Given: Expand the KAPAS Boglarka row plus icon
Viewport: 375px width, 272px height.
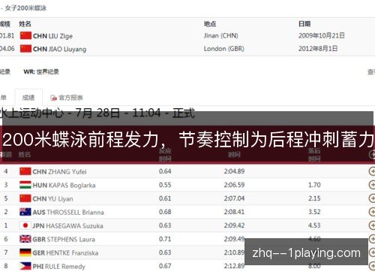Looking at the screenshot, I should (372, 185).
